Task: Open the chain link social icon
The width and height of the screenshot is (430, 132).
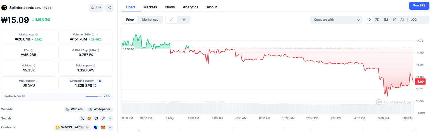Action: coord(103,118)
